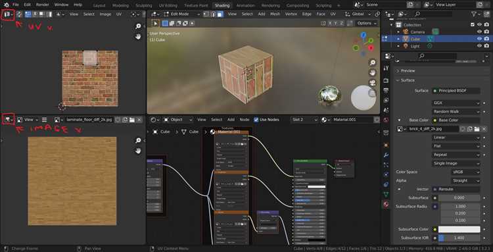Select the tweak select tool in viewport
The height and width of the screenshot is (252, 493).
[x=155, y=23]
